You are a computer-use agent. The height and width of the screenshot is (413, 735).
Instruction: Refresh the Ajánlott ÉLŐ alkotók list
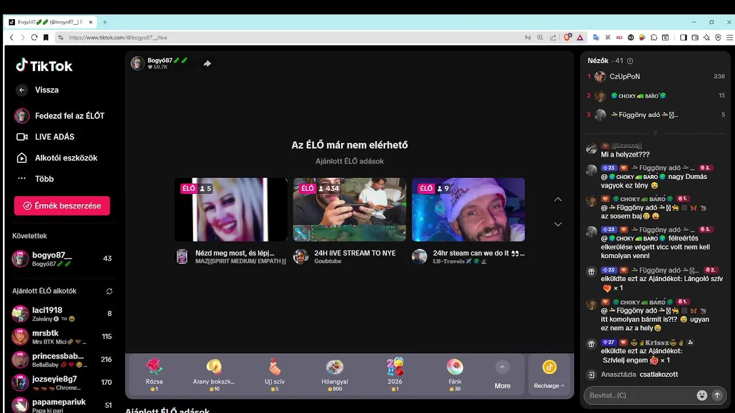[109, 291]
